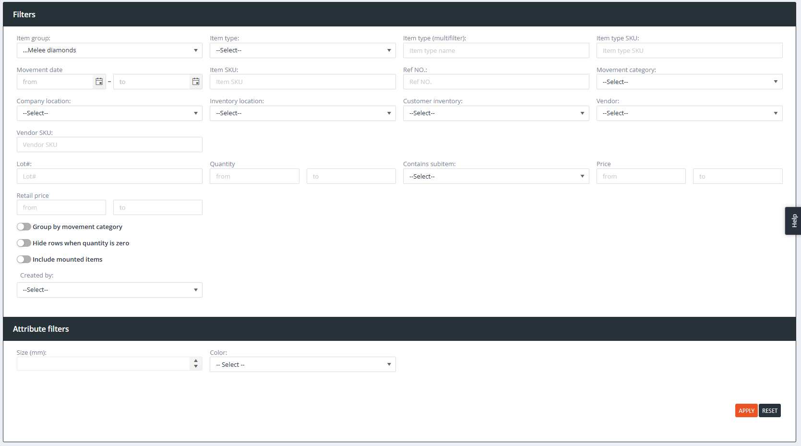
Task: Enable Group by movement category toggle
Action: (24, 227)
